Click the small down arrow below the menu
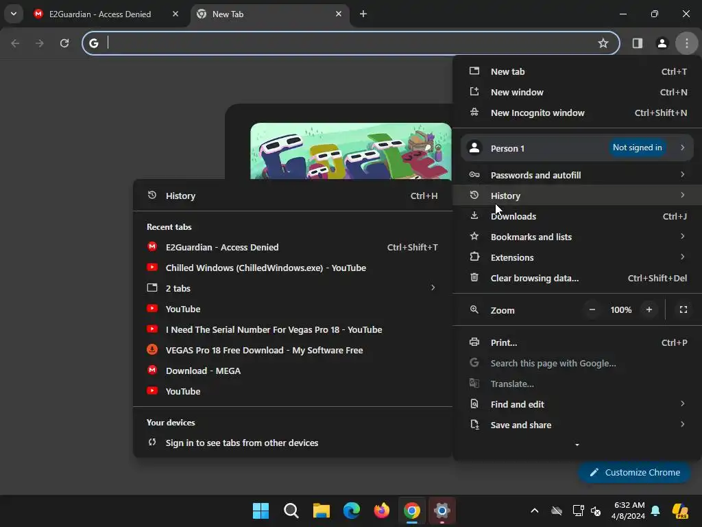 (x=577, y=445)
